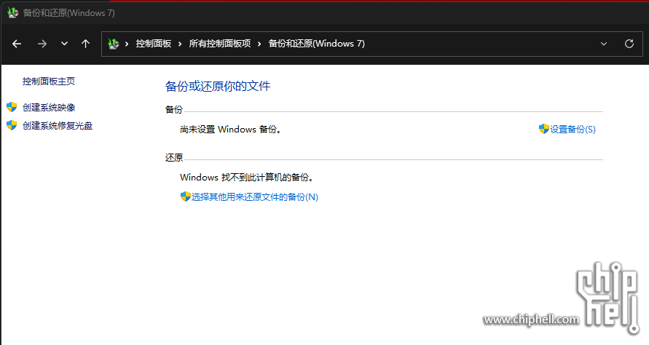Select 备份和还原(Windows 7) breadcrumb item
Screen dimensions: 649x345
coord(317,44)
